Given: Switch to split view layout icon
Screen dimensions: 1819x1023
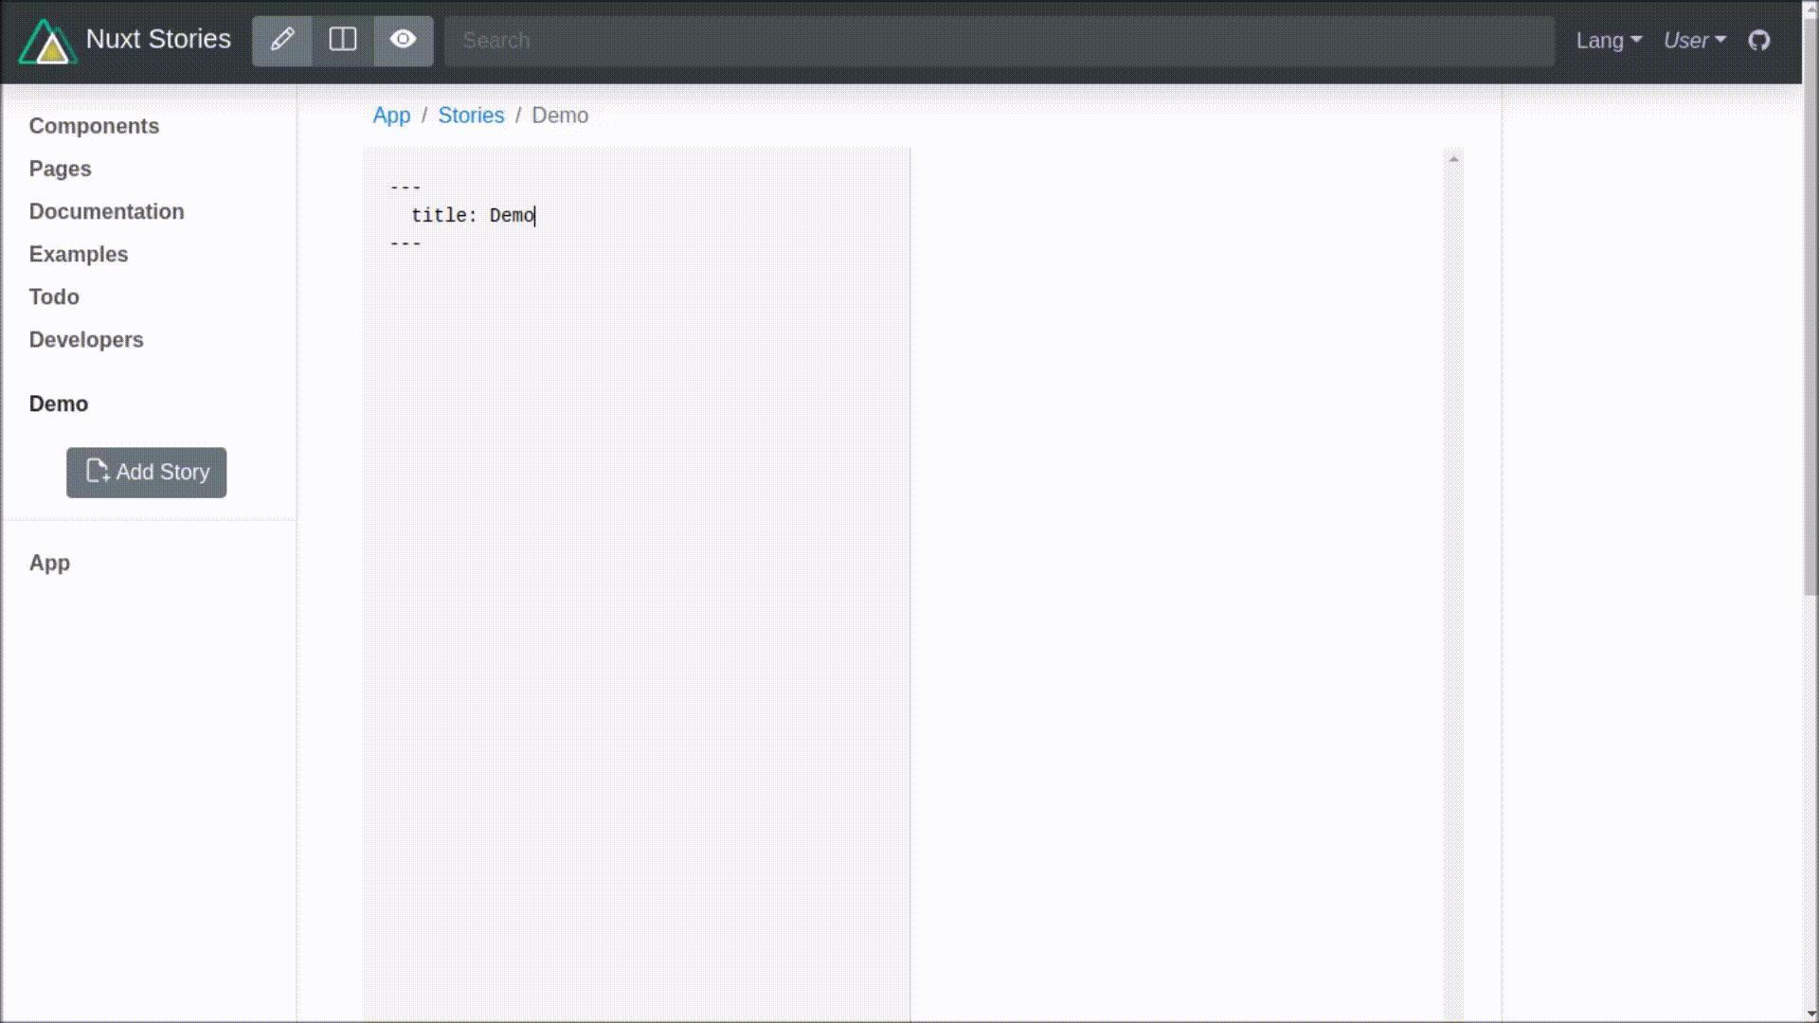Looking at the screenshot, I should [x=343, y=40].
